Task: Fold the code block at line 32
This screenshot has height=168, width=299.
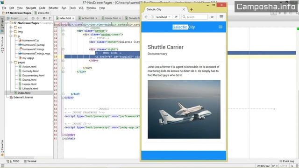Action: coord(63,31)
